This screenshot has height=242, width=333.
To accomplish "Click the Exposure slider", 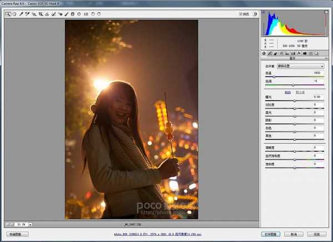I will click(x=294, y=100).
